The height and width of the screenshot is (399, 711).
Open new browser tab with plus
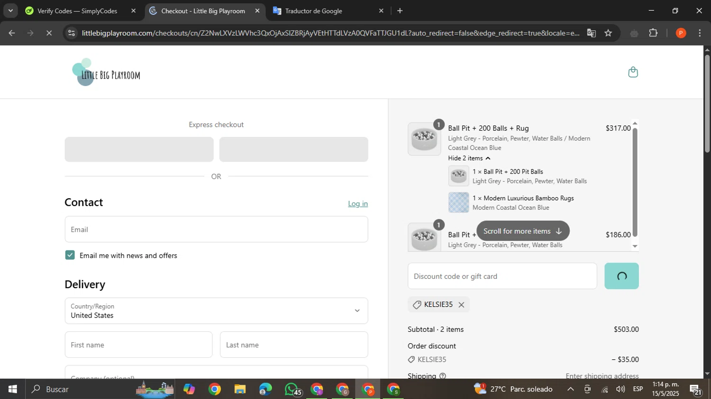click(x=400, y=11)
